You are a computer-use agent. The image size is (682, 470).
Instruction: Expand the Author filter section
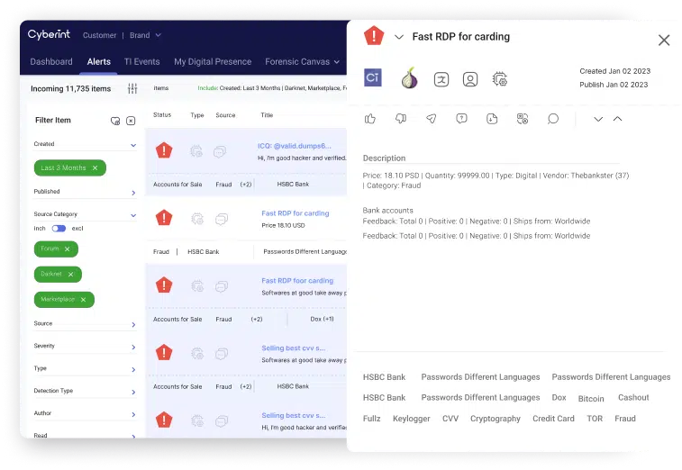[133, 414]
